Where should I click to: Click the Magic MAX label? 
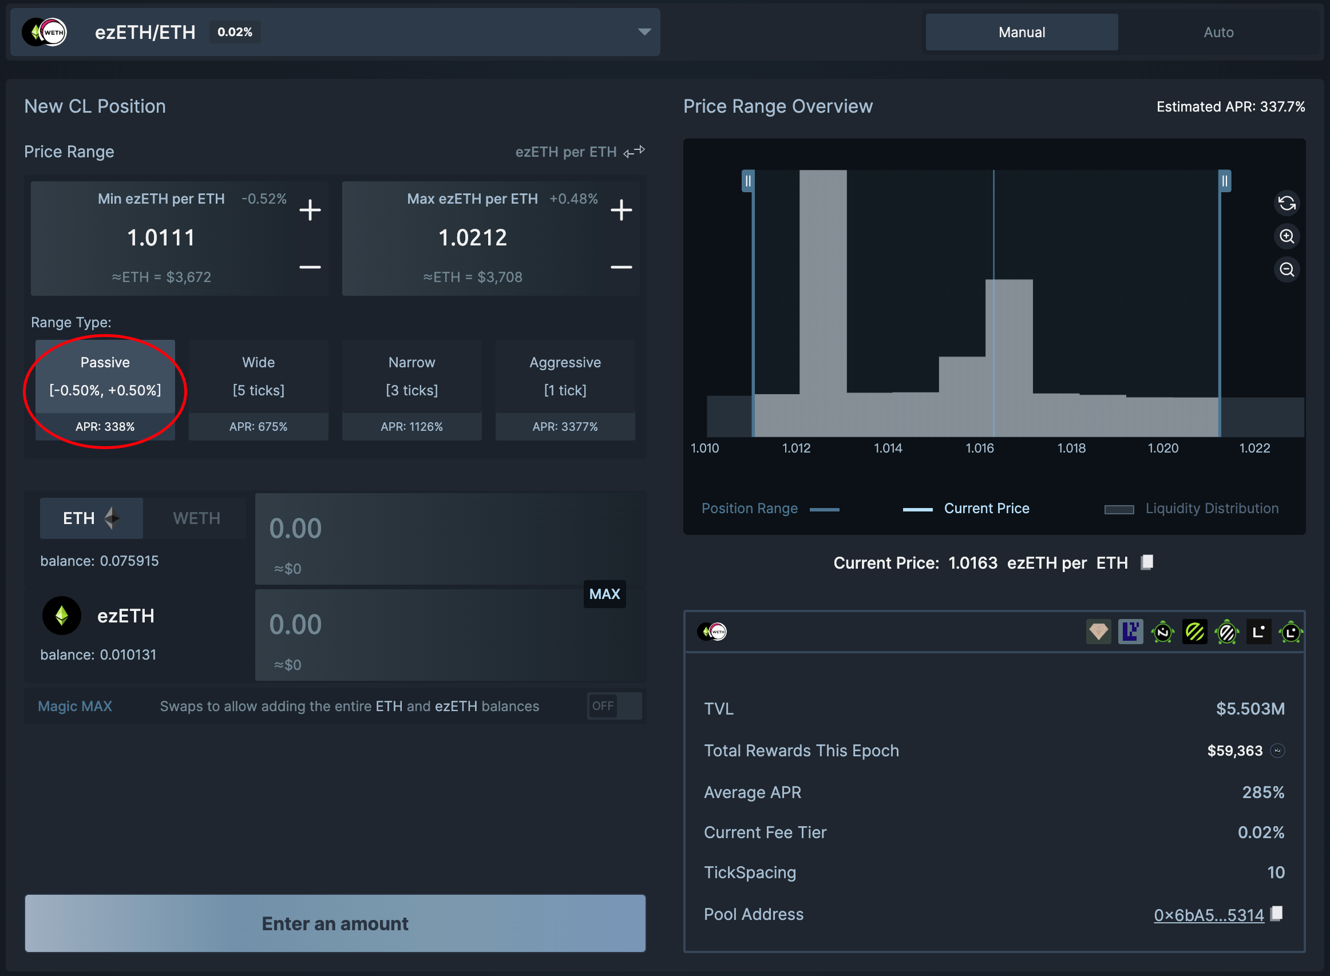75,706
